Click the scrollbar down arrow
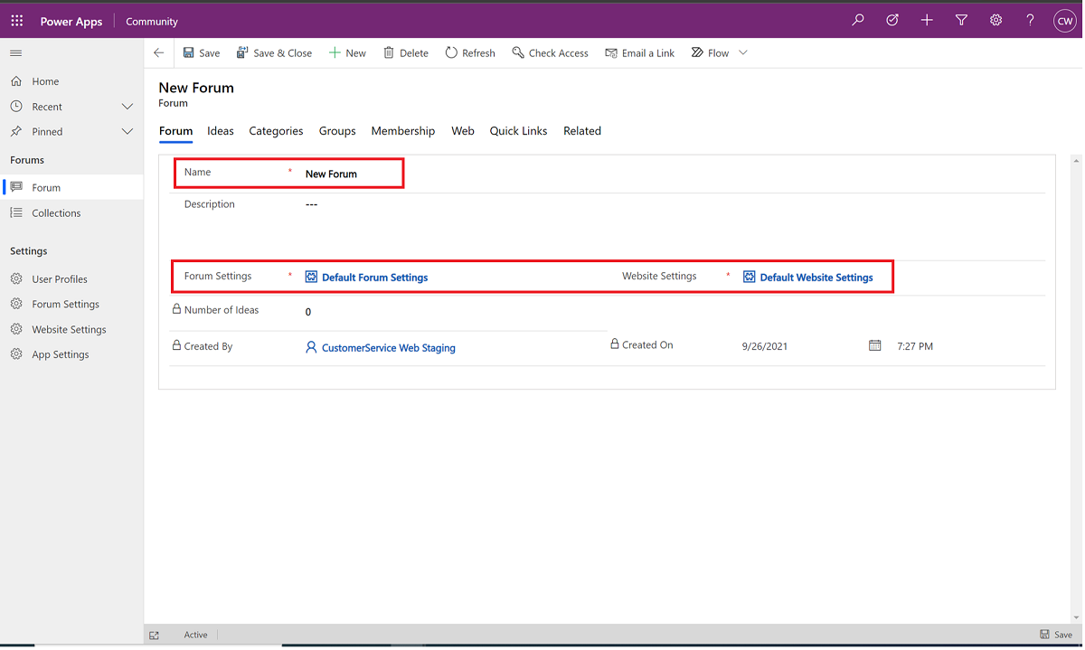This screenshot has height=650, width=1085. [1076, 617]
